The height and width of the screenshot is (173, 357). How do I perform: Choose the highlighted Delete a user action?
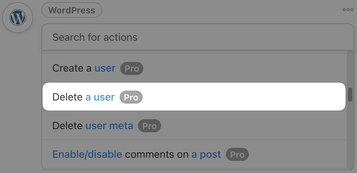tap(193, 97)
